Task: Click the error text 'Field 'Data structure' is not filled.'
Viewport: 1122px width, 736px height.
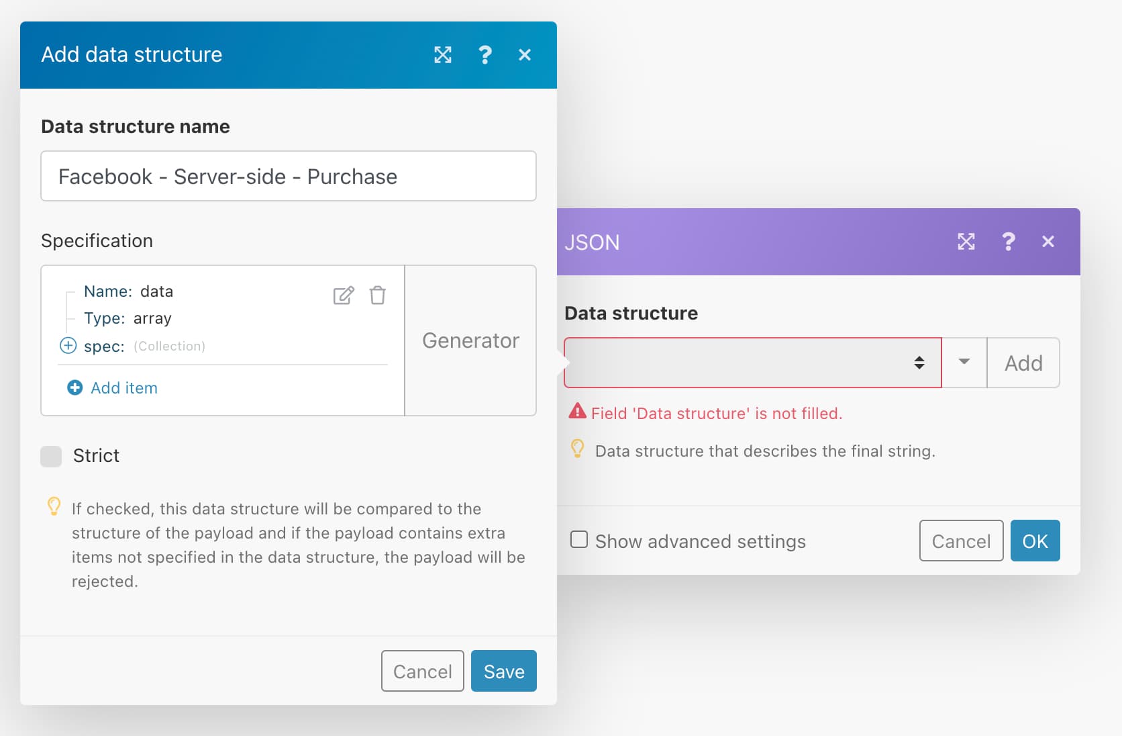Action: [x=717, y=413]
